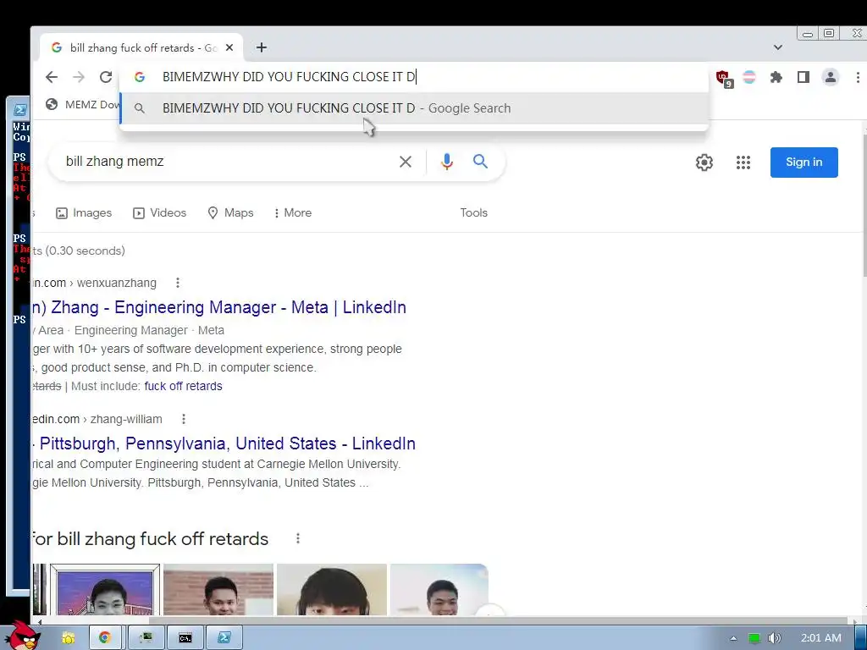Open options for the zhang-william result
Screen dimensions: 867x650
point(184,420)
